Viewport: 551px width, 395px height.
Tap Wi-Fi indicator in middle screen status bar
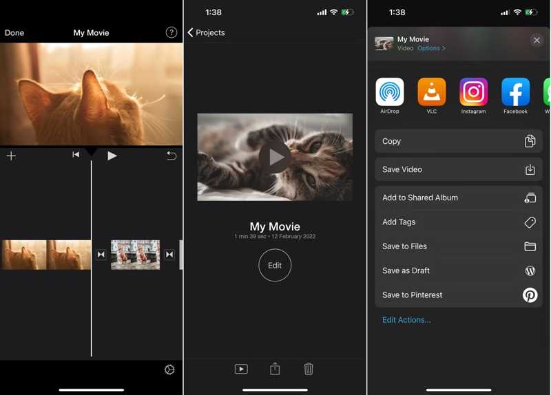pyautogui.click(x=333, y=12)
